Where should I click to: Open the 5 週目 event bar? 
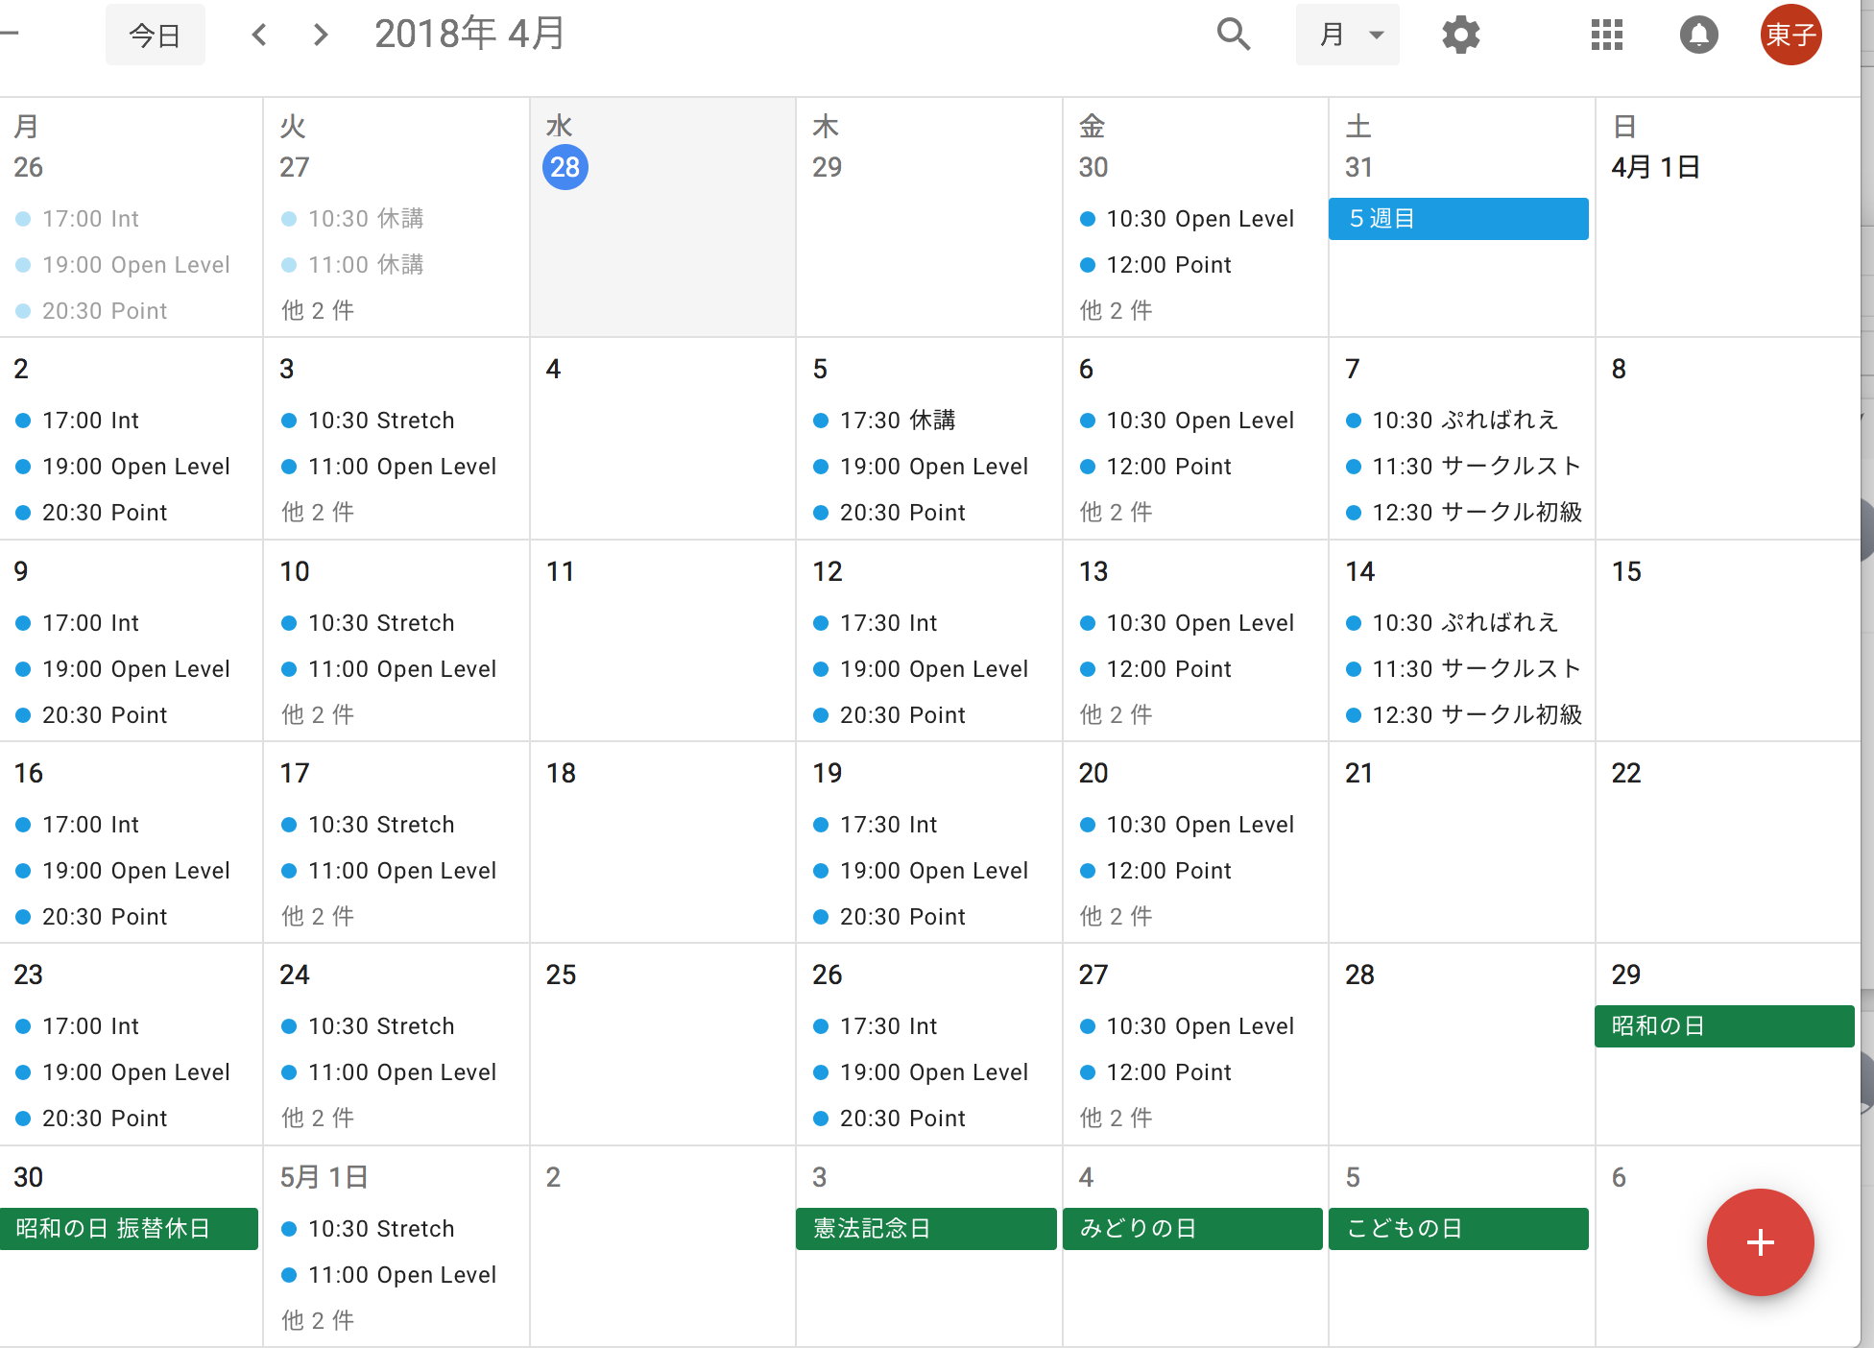(x=1457, y=219)
